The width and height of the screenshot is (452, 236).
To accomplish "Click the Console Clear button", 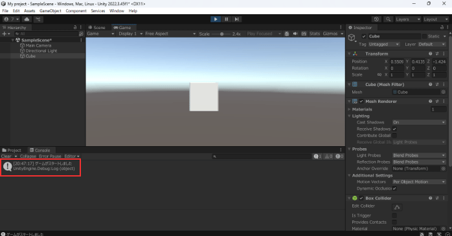I will click(6, 156).
